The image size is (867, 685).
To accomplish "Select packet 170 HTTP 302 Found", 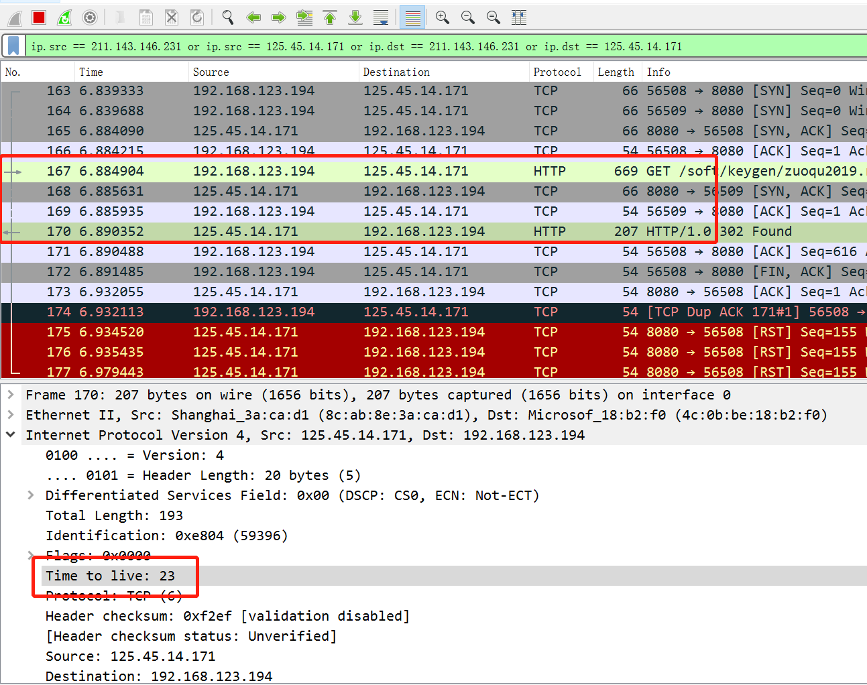I will pyautogui.click(x=434, y=232).
